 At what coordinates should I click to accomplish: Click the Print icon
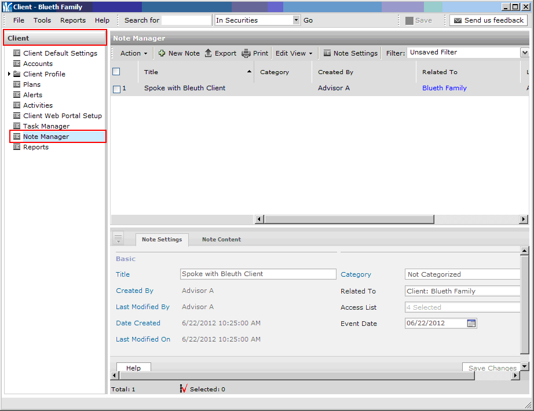pos(246,53)
